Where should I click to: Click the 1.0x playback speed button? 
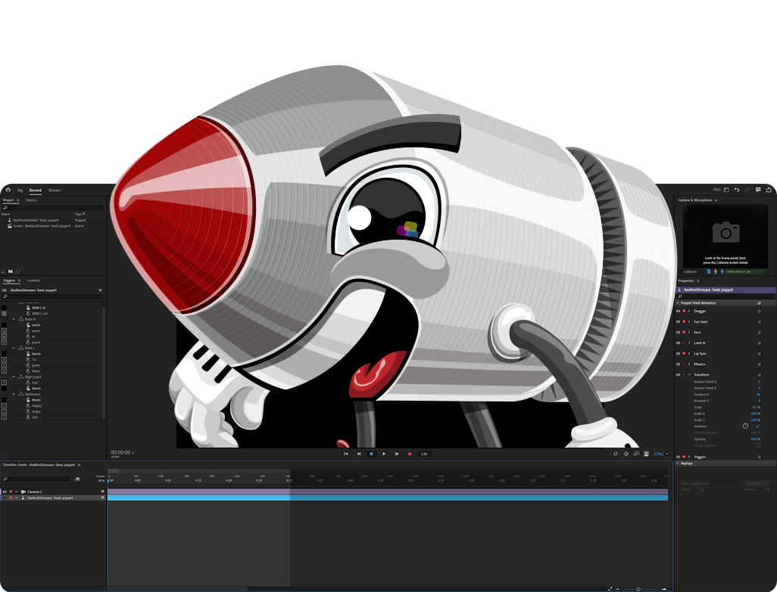pos(424,454)
